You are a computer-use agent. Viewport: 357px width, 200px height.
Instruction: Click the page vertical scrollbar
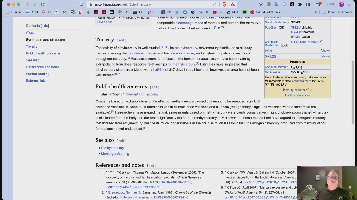(354, 92)
